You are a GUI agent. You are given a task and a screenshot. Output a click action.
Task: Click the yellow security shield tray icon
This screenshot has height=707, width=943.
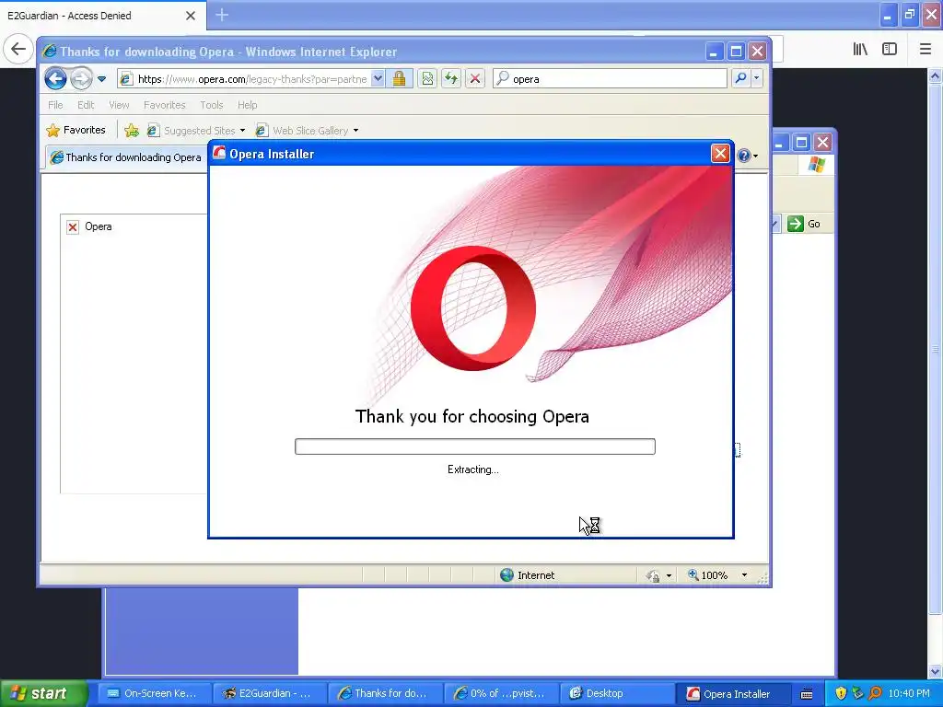click(841, 693)
